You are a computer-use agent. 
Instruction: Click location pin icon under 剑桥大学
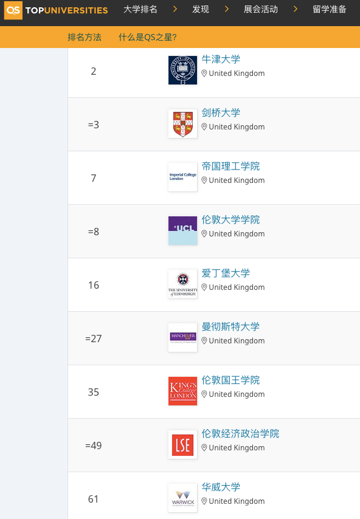point(204,127)
